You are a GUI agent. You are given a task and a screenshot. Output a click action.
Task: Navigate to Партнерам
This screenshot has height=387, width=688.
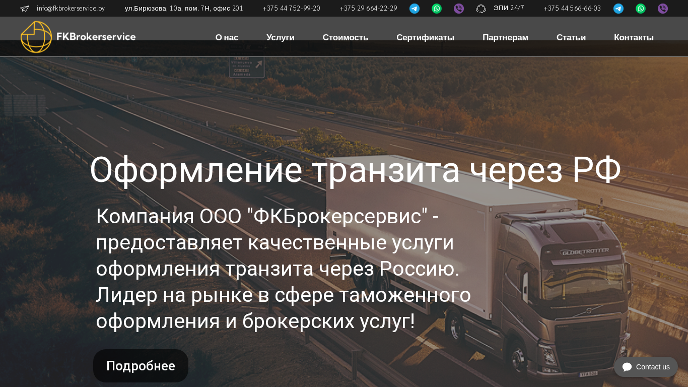505,37
